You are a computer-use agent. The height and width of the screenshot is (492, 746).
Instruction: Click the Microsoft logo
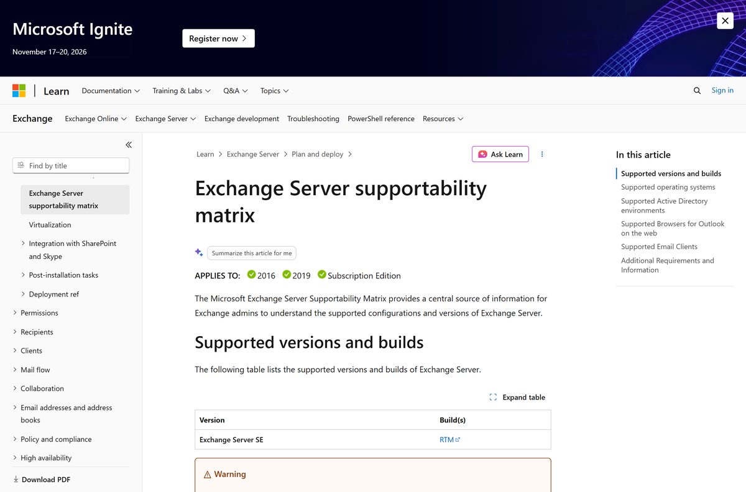pos(19,91)
